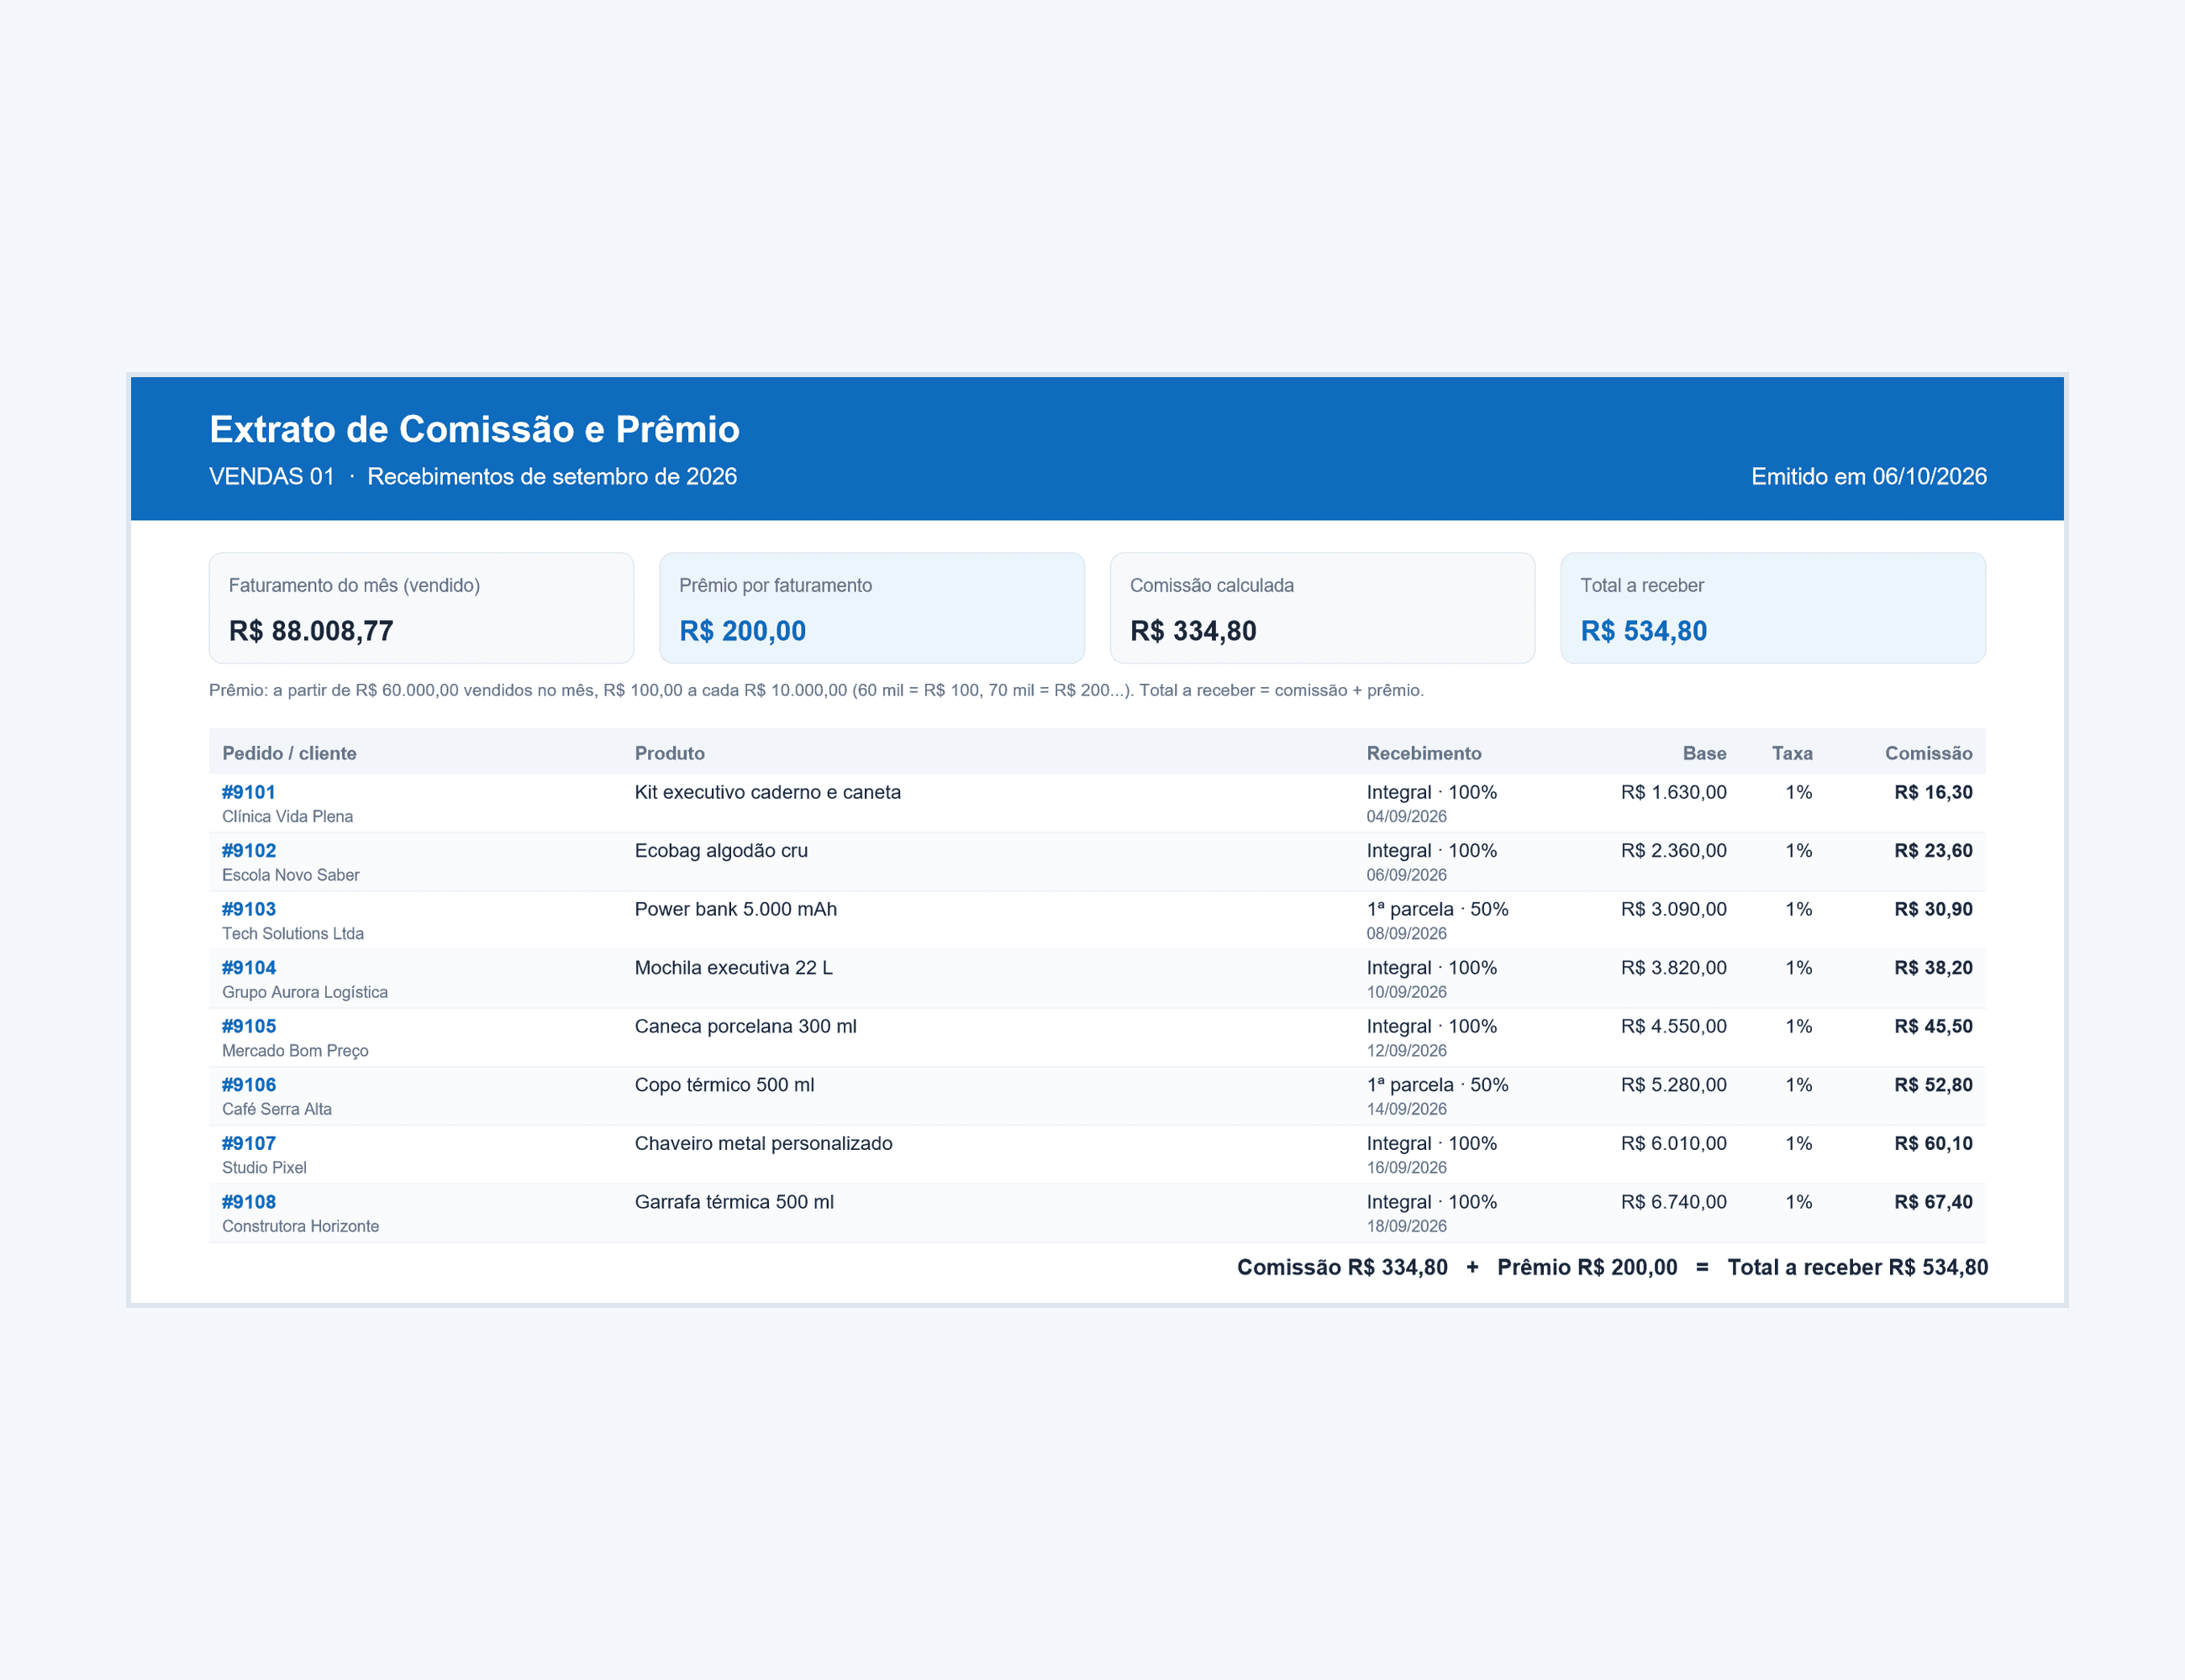The width and height of the screenshot is (2185, 1680).
Task: Click product Power bank 5.000 mAh
Action: 735,909
